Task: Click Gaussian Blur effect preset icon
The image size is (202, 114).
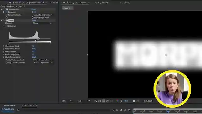Action: point(7,9)
